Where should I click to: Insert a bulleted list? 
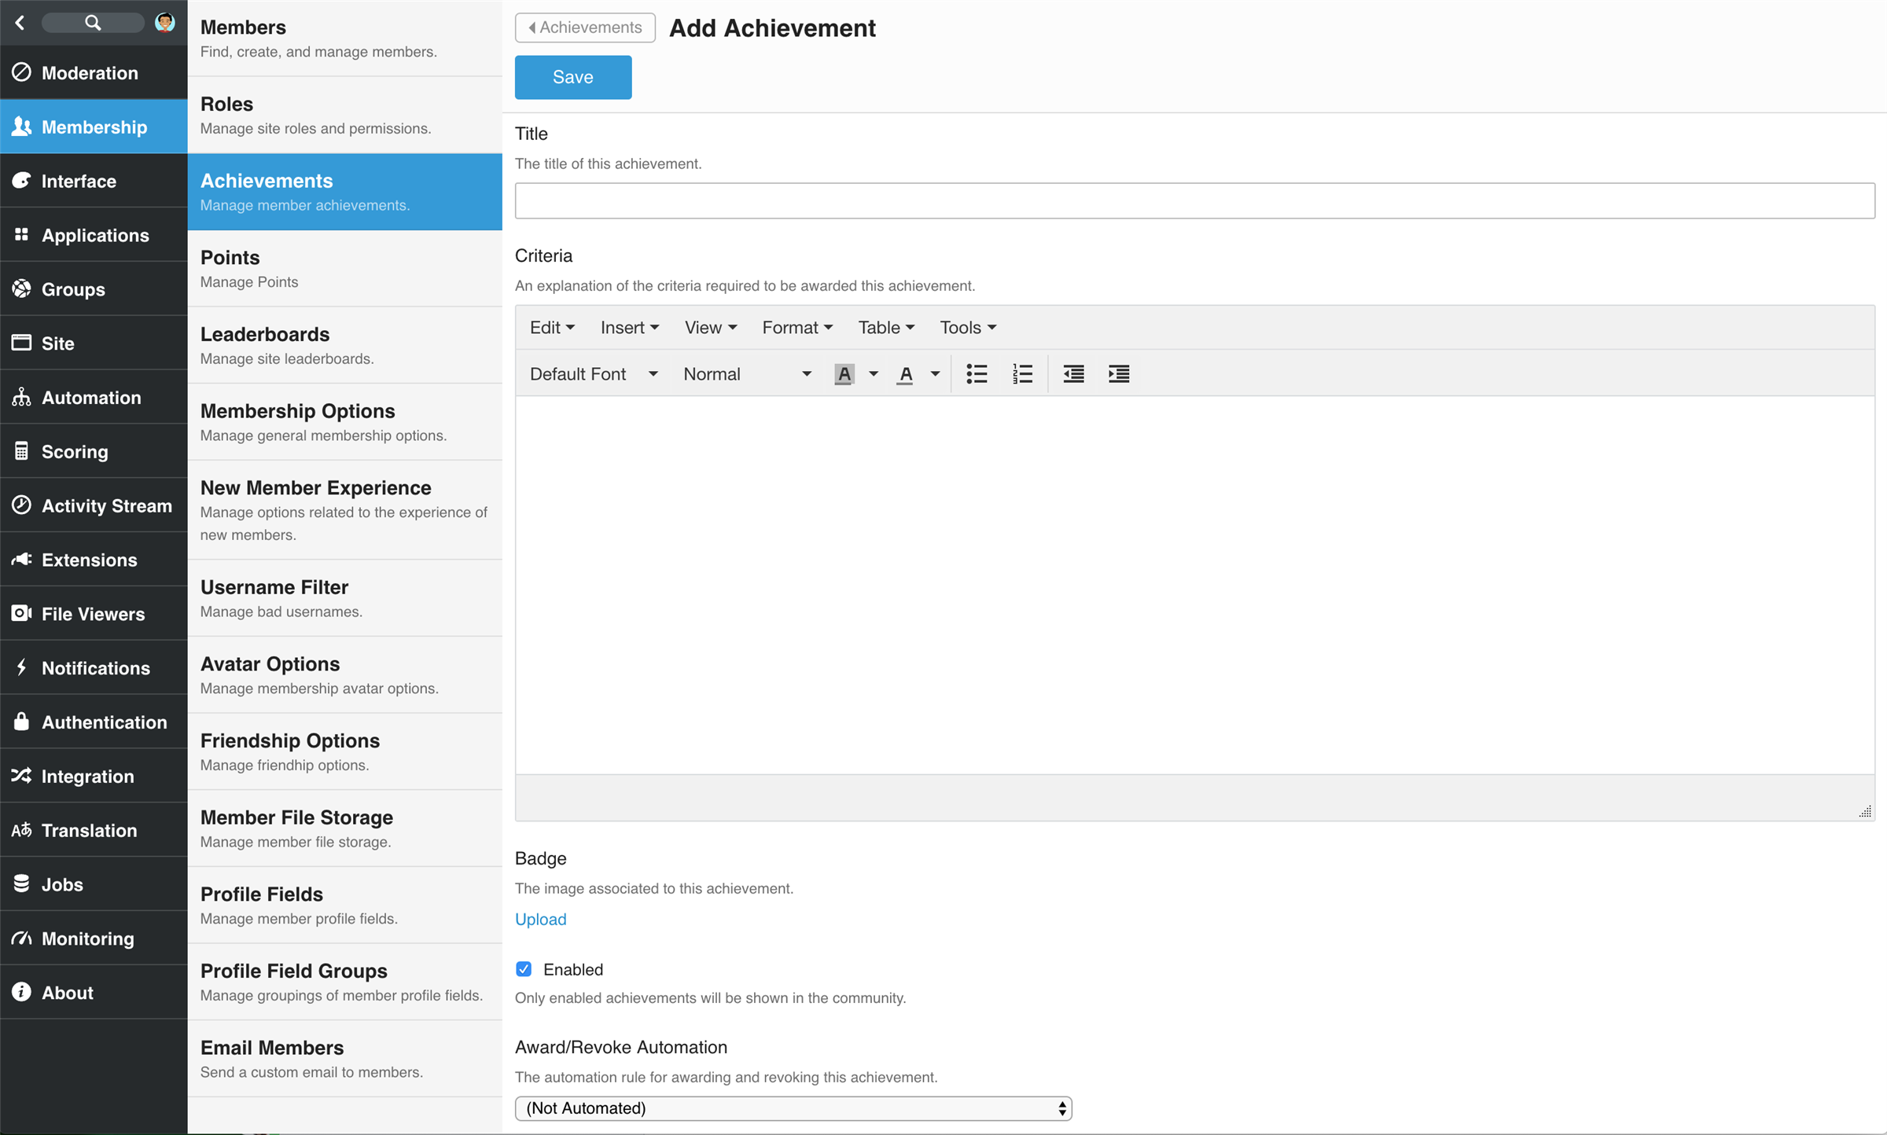pyautogui.click(x=977, y=374)
